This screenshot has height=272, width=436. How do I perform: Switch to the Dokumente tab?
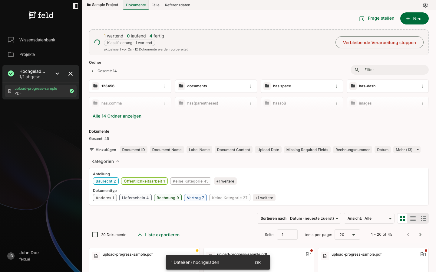(136, 5)
